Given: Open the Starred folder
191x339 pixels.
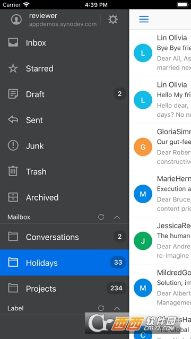Looking at the screenshot, I should (x=64, y=68).
